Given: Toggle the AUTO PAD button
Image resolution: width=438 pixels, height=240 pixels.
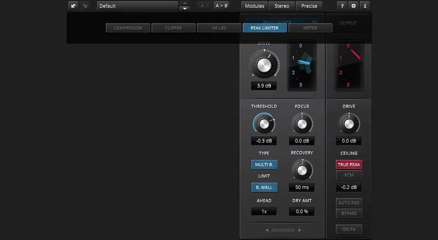Looking at the screenshot, I should coord(349,203).
